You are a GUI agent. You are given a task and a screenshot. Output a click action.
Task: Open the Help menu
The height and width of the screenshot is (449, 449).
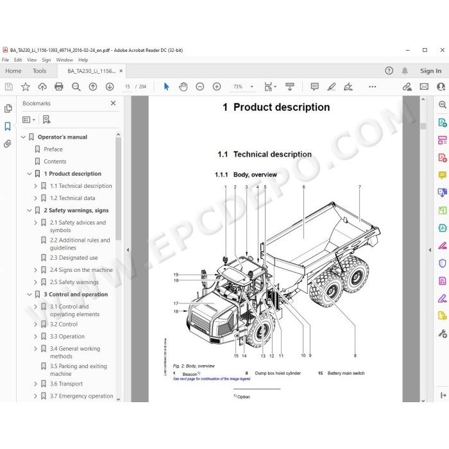(x=83, y=60)
